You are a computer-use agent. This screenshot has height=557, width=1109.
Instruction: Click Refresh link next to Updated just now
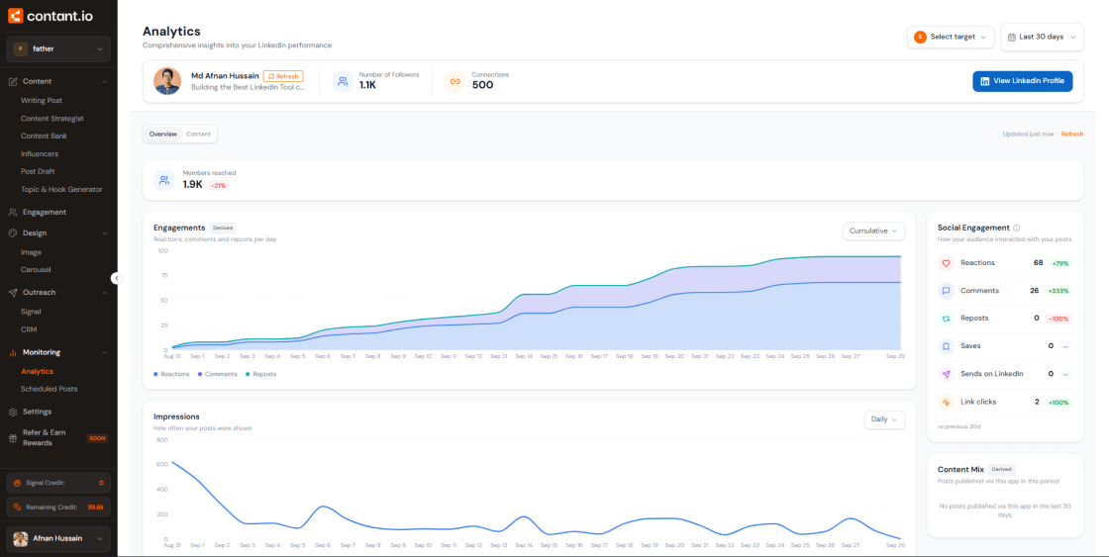tap(1072, 134)
